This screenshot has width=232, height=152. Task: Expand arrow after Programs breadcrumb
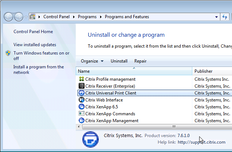pyautogui.click(x=101, y=17)
